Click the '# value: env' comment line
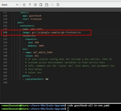121x111 pixels. tap(33, 72)
